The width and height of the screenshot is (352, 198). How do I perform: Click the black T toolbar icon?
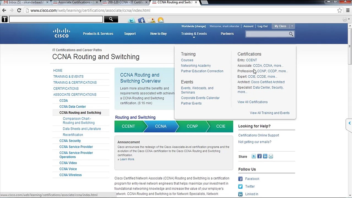(x=4, y=19)
